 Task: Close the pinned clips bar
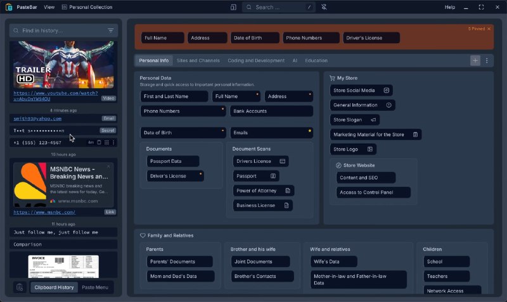pos(489,28)
